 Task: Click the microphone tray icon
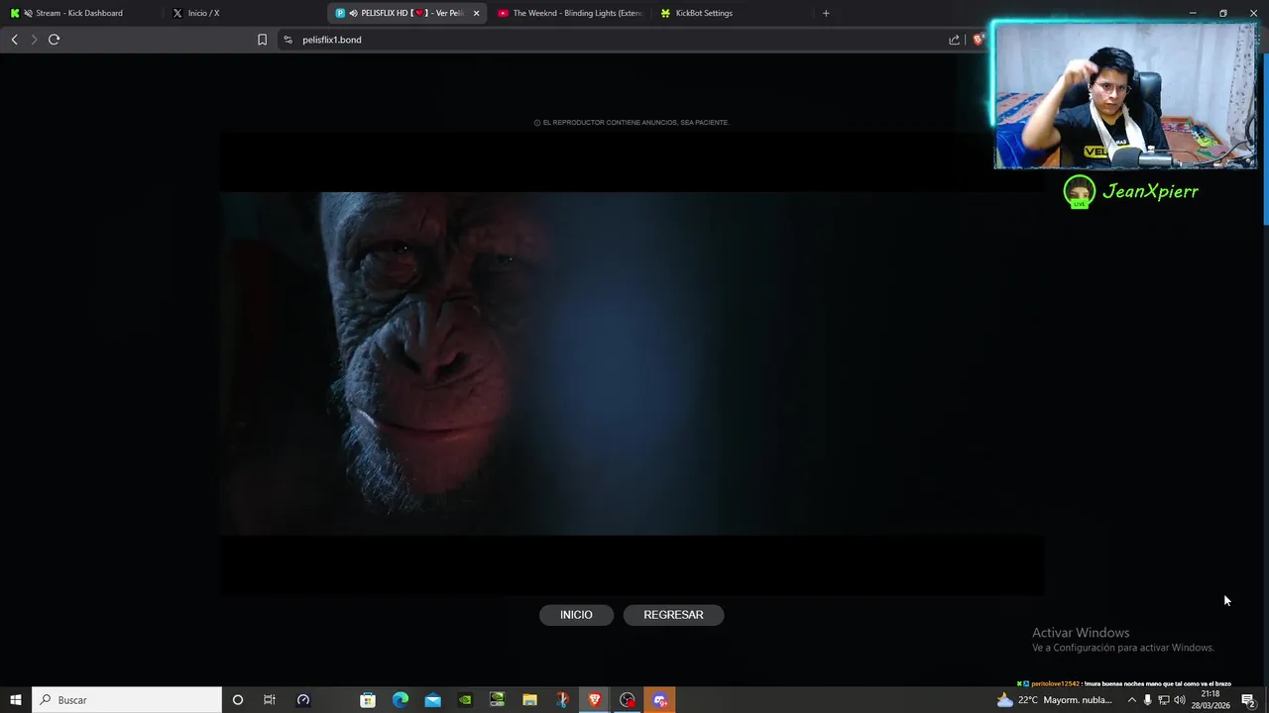click(x=1148, y=700)
